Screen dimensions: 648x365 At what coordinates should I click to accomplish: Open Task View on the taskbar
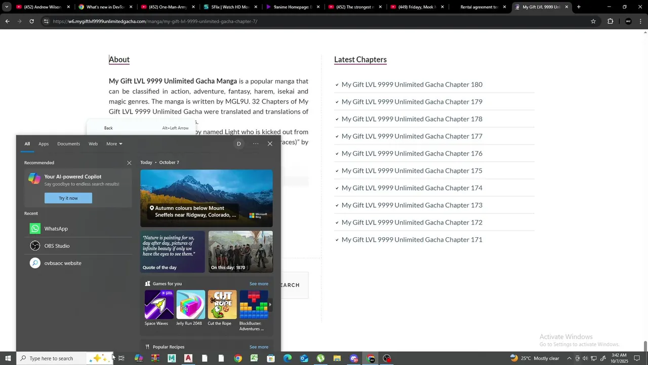pos(121,358)
